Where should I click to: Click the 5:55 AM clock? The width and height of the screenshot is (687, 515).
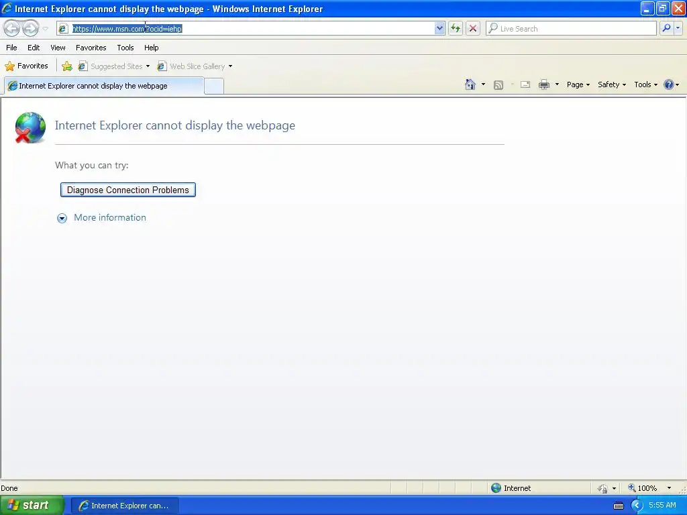(x=662, y=505)
